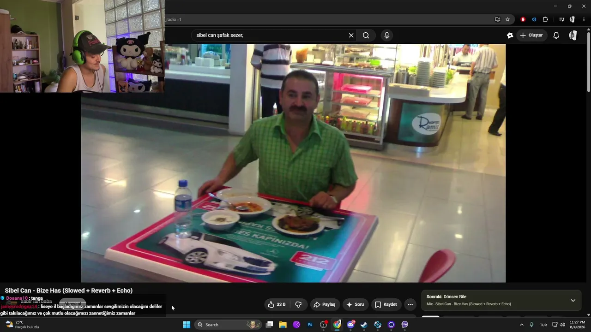Open Task View on the taskbar
This screenshot has width=591, height=332.
[x=270, y=325]
